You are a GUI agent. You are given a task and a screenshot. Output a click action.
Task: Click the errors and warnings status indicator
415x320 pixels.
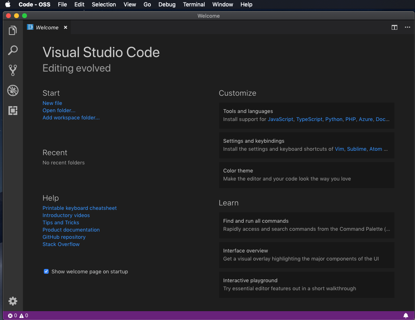(18, 316)
